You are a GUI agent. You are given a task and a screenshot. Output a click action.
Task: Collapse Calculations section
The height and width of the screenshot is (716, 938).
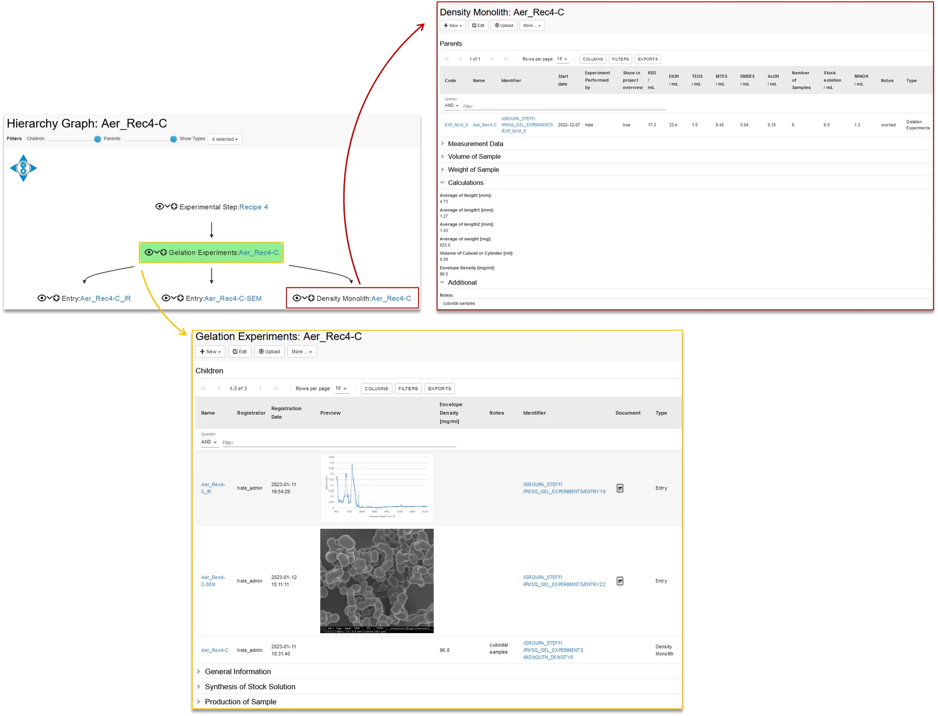[x=465, y=183]
